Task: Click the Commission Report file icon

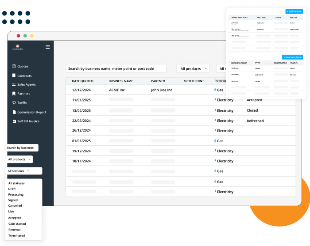Action: coord(14,112)
